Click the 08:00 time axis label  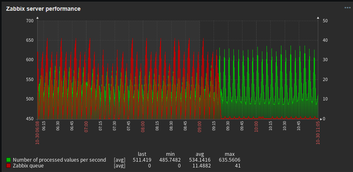pyautogui.click(x=143, y=126)
